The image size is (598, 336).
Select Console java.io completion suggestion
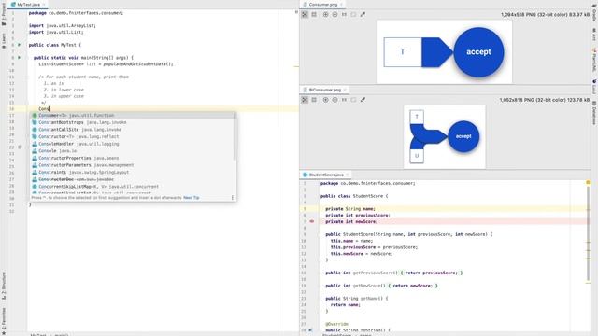(x=133, y=151)
